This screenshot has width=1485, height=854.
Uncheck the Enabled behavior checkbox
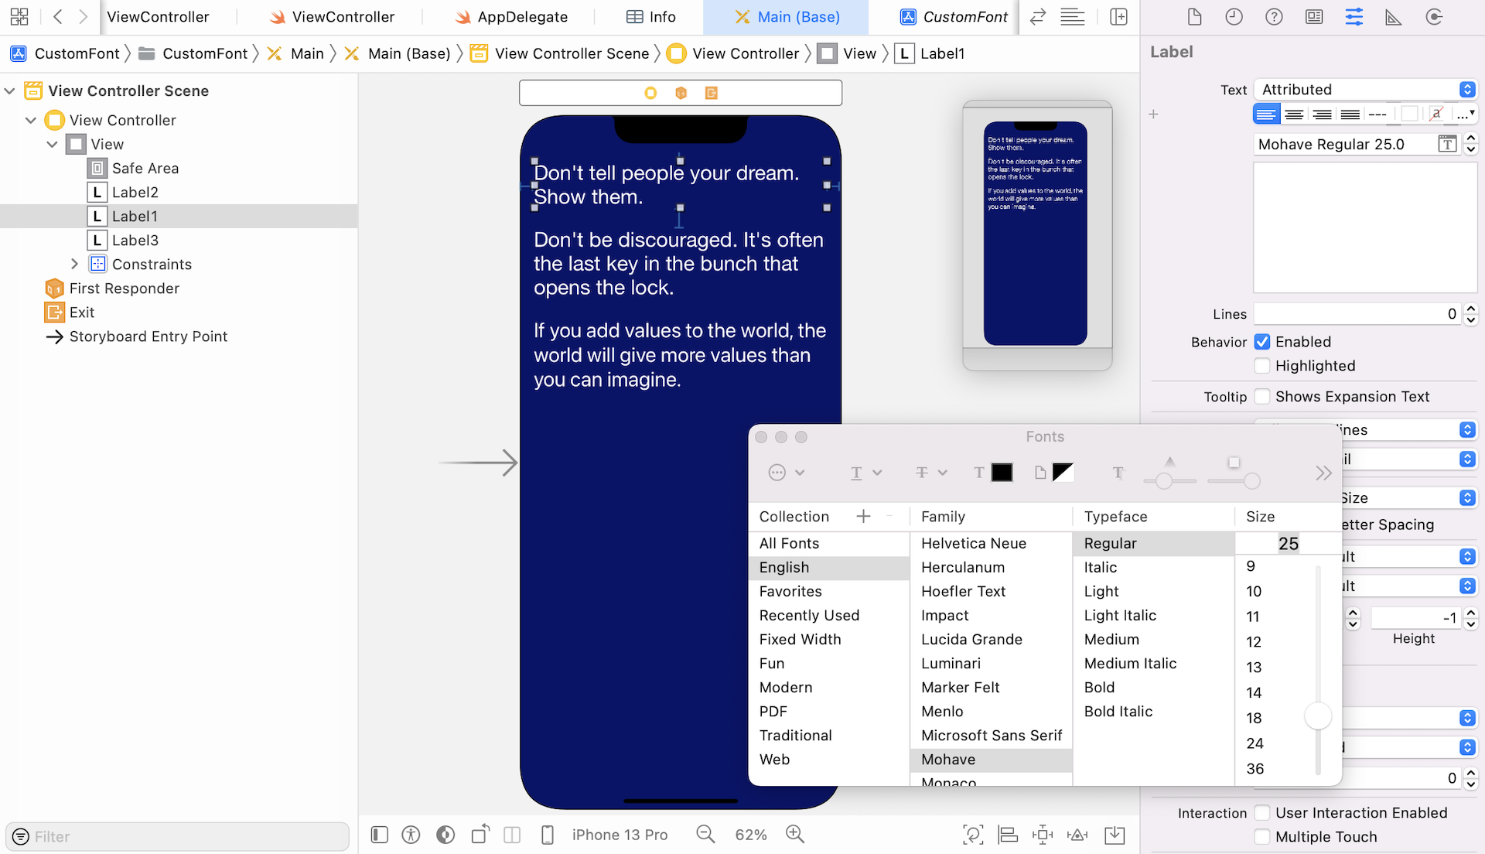tap(1262, 342)
